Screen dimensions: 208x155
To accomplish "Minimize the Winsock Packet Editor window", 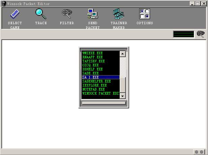I will [x=192, y=4].
